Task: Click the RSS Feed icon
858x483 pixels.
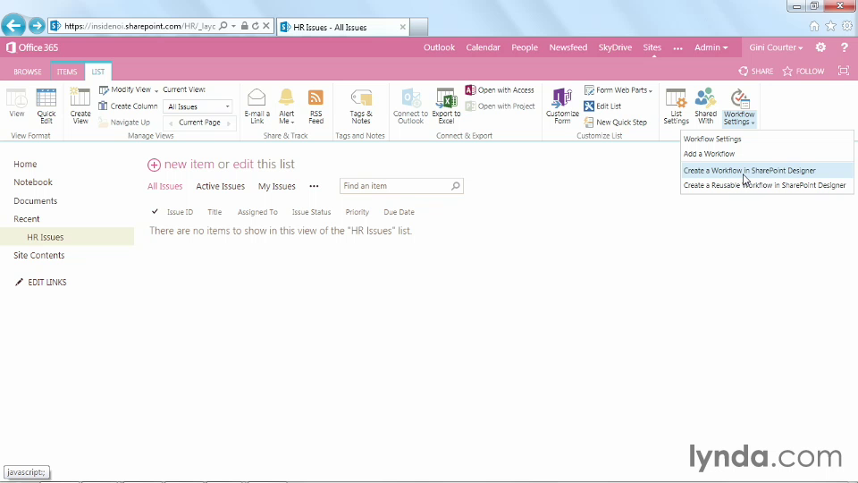Action: [x=315, y=106]
